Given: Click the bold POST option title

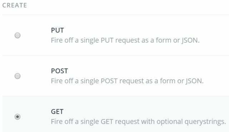Looking at the screenshot, I should (59, 71).
